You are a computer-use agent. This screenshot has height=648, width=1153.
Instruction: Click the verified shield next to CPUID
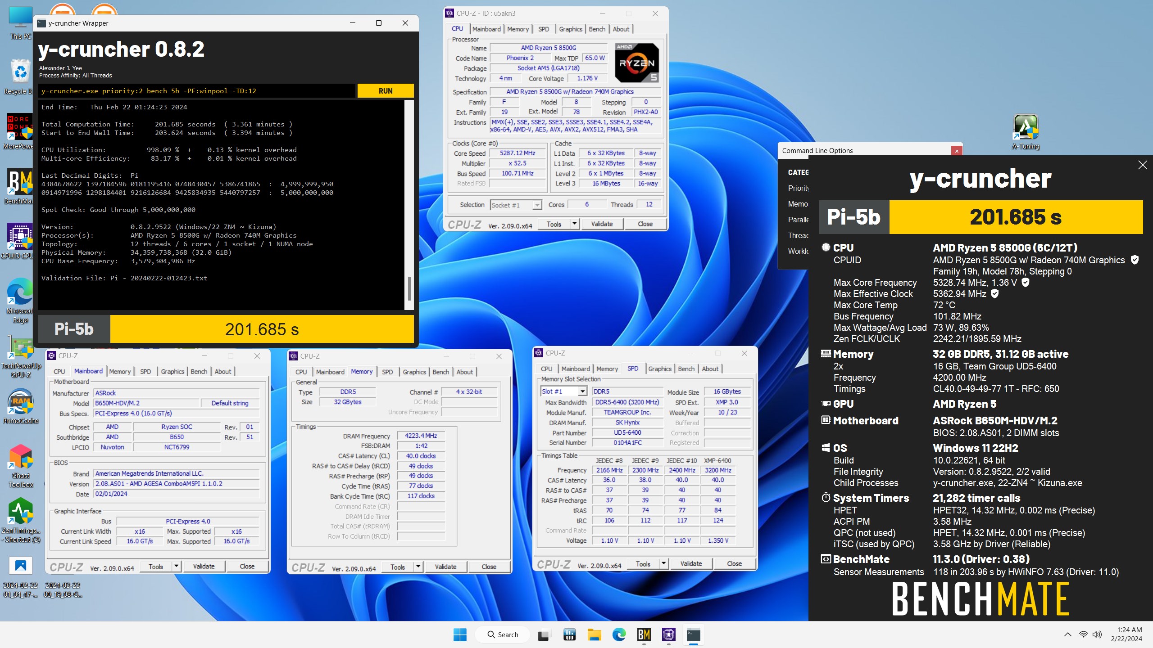(x=1135, y=260)
